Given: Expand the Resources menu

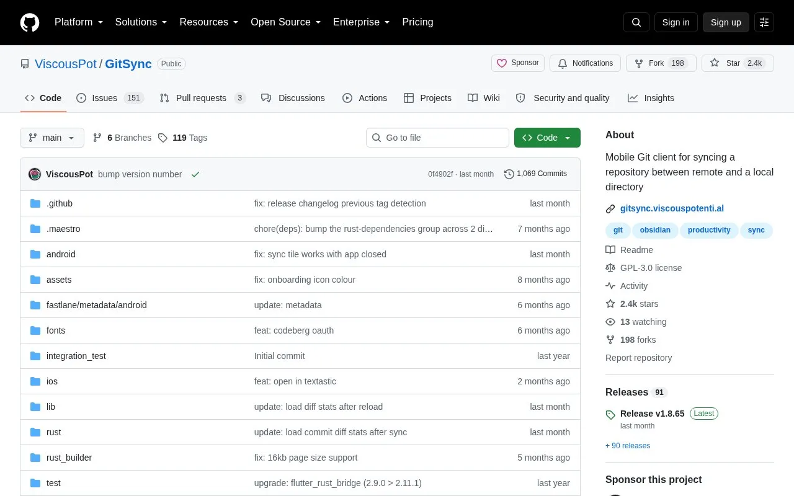Looking at the screenshot, I should 209,22.
